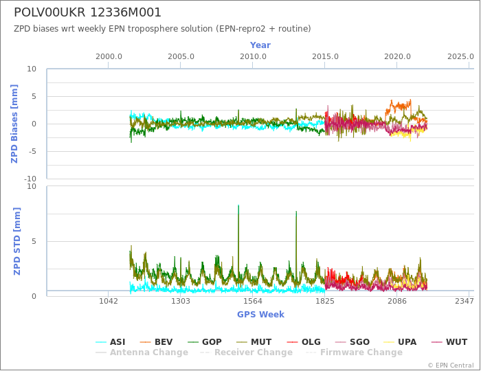The height and width of the screenshot is (371, 481).
Task: Click the orange BEV bias peak near 2020
Action: 392,101
